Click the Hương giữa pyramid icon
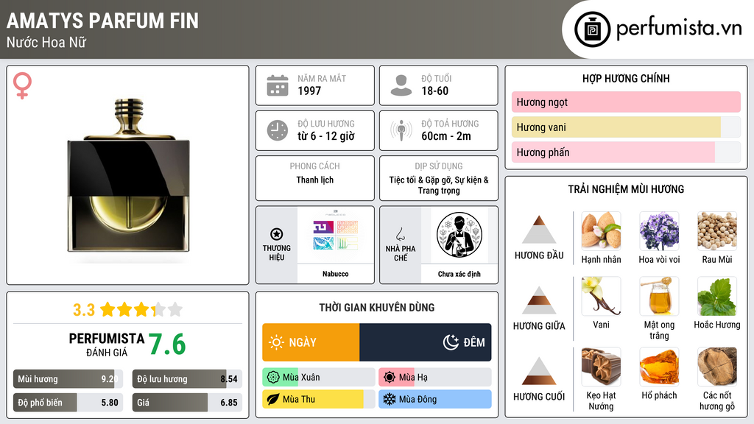This screenshot has width=754, height=424. pos(539,300)
